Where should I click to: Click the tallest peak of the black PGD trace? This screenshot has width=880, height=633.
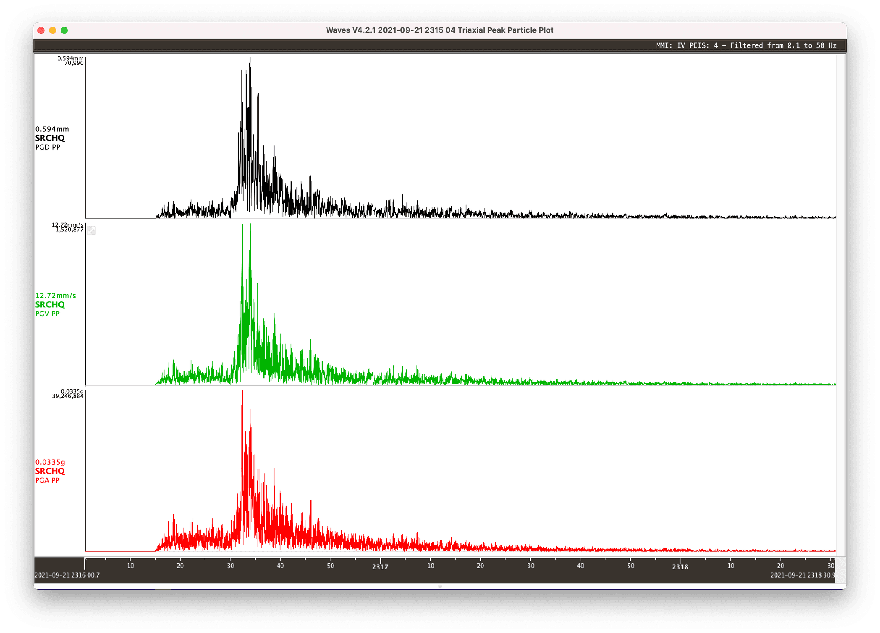pos(251,58)
